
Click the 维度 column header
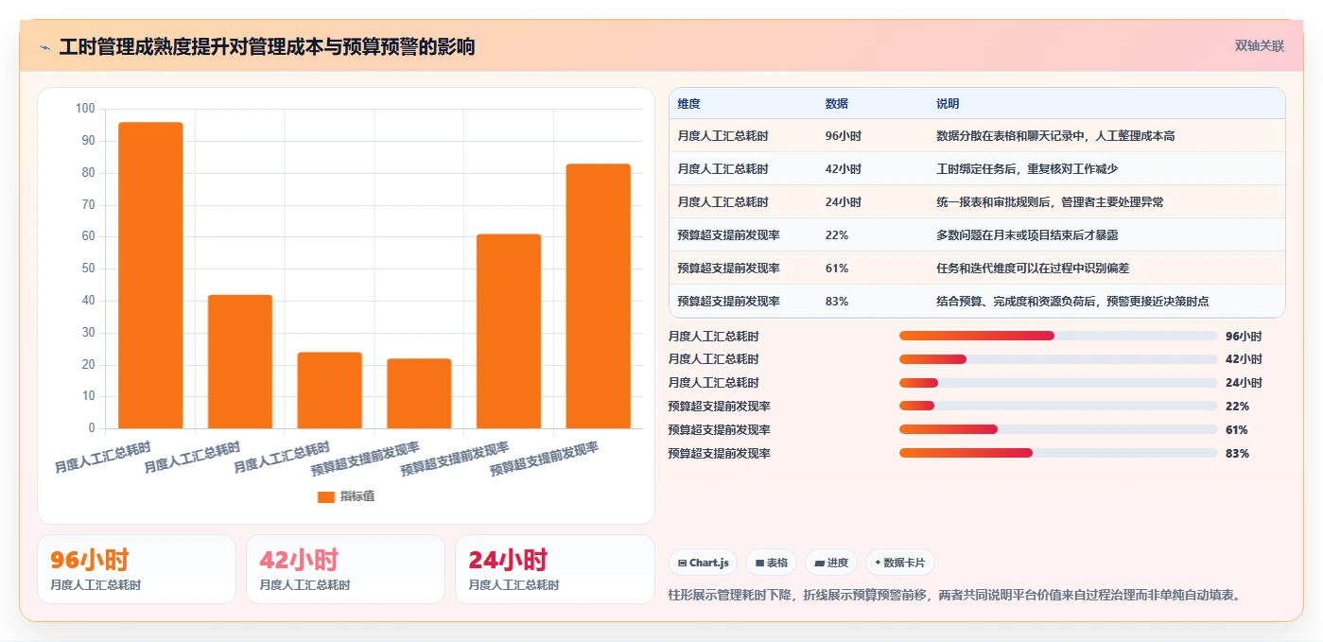click(688, 104)
